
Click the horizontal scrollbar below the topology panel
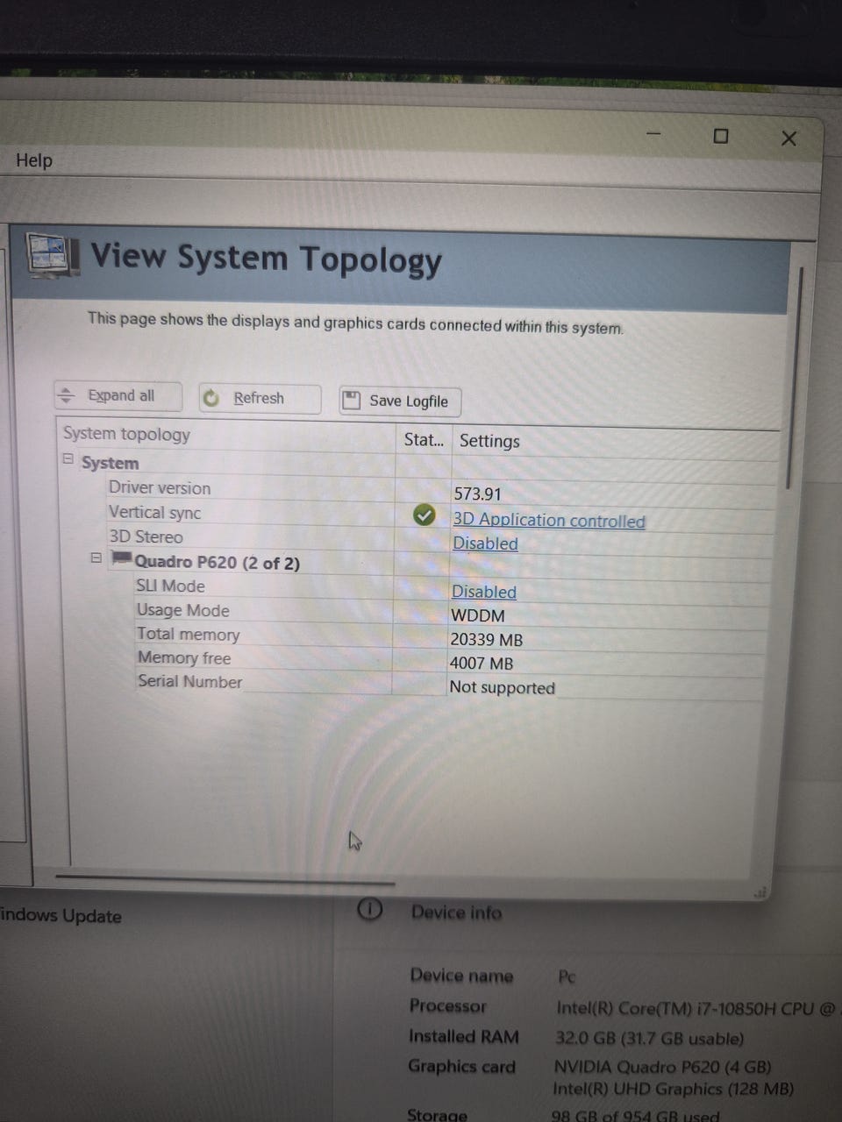(225, 878)
